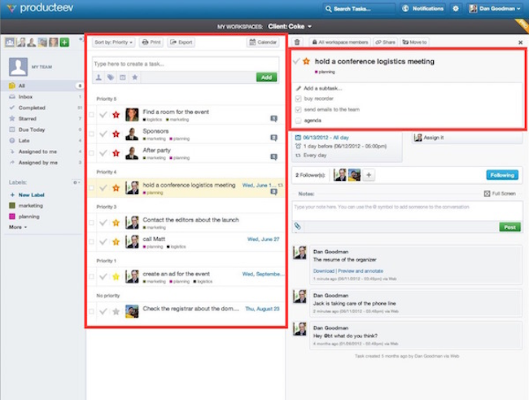Check the 'agenda' subtask checkbox
Viewport: 529px width, 400px height.
[x=299, y=120]
